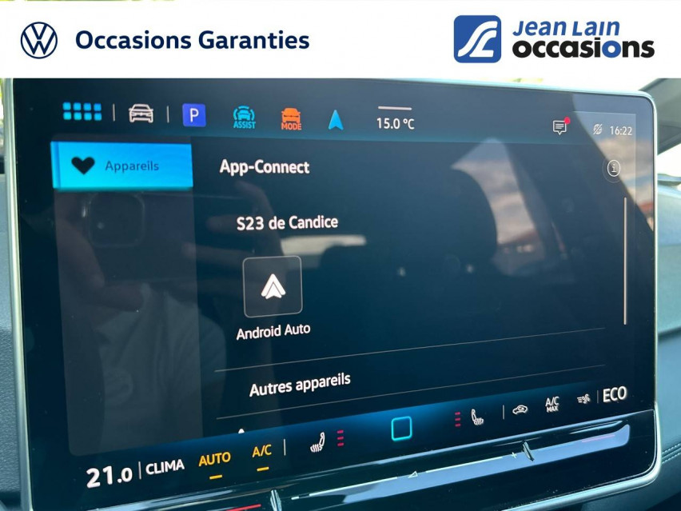Adjust the left 21.0 temperature setting
Screen dimensions: 681x511
click(109, 477)
